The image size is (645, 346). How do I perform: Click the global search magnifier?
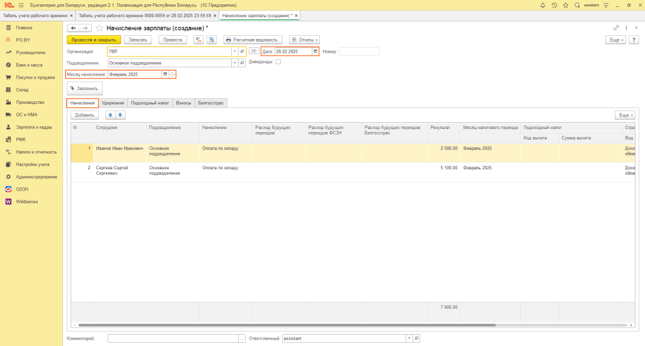(x=577, y=5)
